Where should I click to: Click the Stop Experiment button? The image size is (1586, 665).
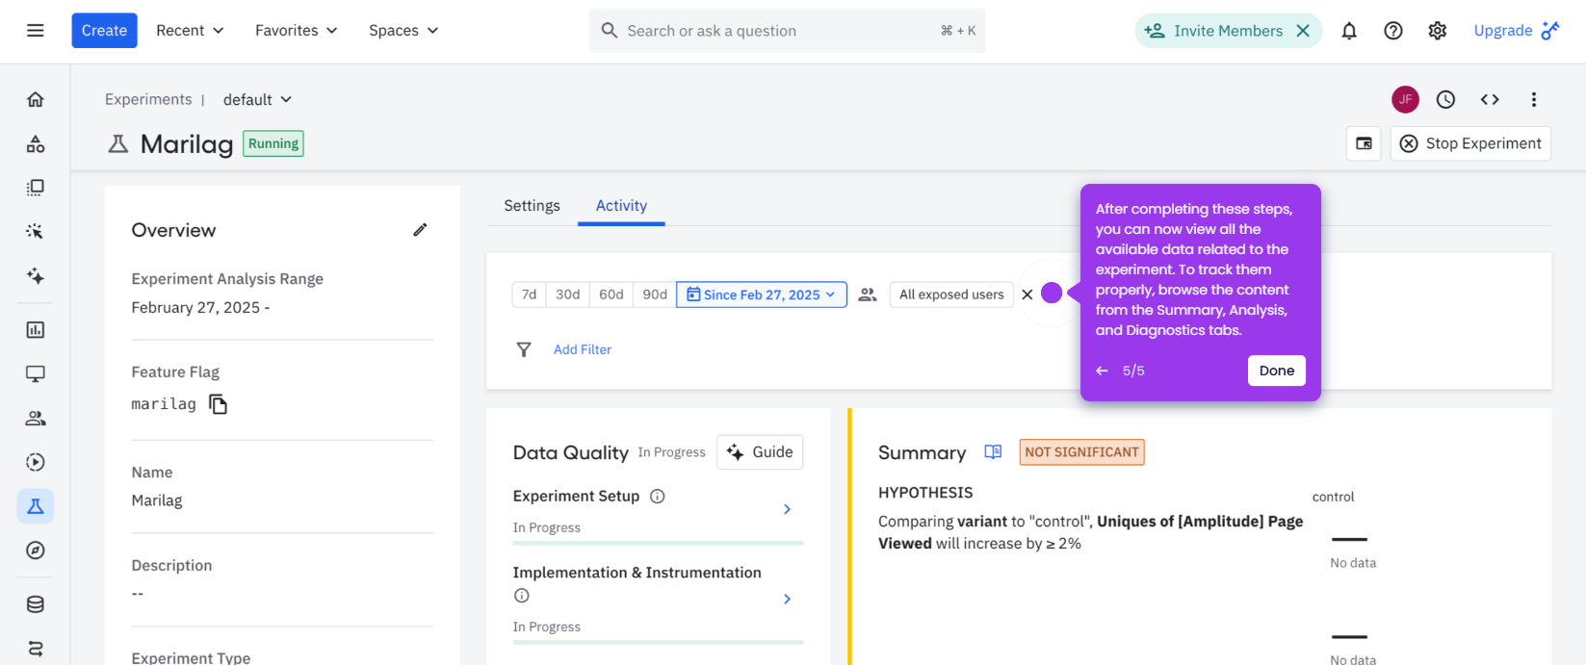(x=1470, y=143)
